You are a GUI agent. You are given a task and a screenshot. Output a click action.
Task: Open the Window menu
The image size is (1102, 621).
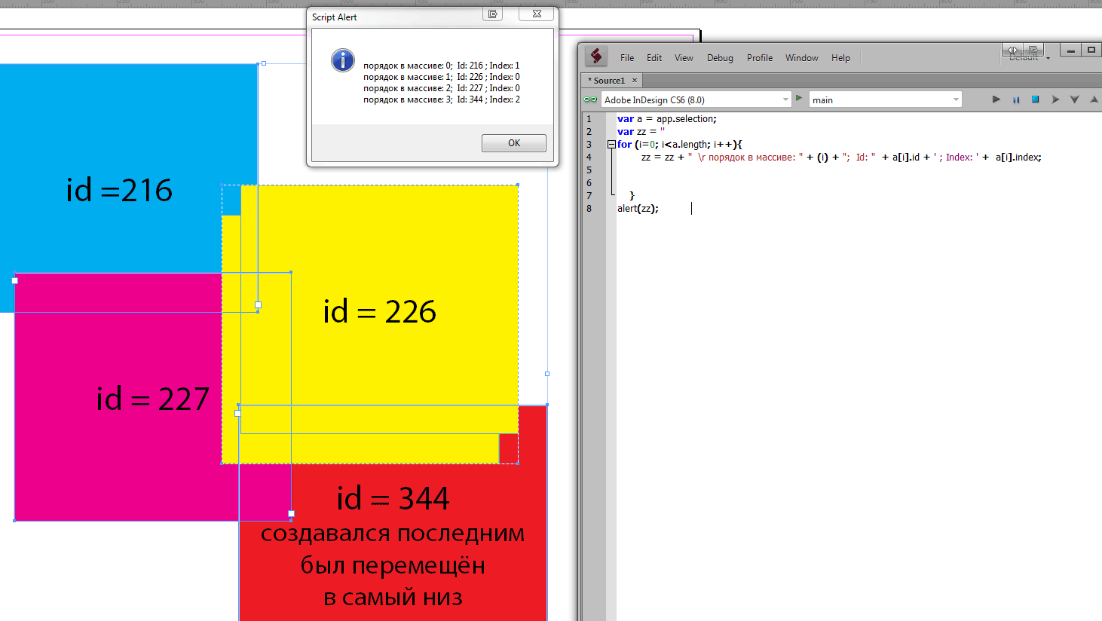802,58
